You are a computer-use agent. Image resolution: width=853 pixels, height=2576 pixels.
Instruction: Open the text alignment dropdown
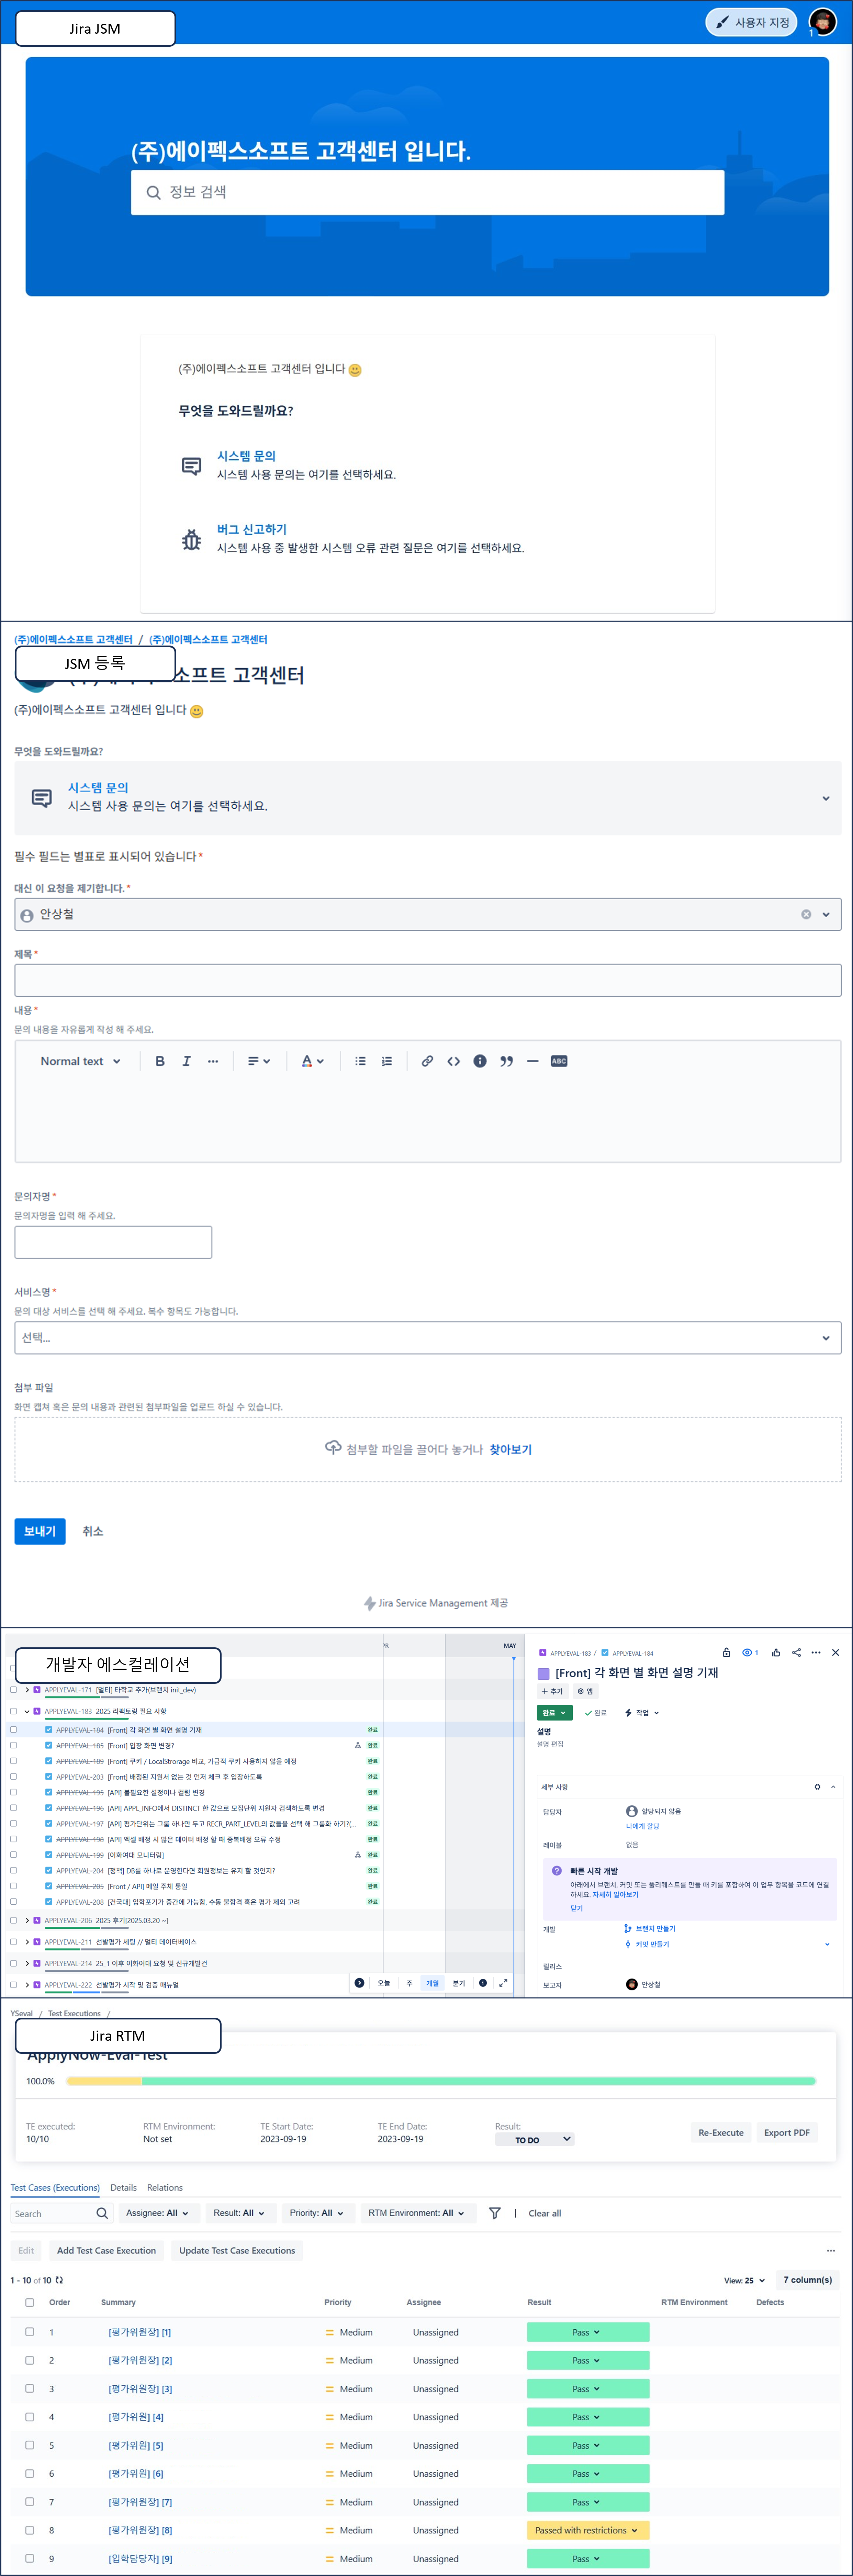coord(259,1061)
